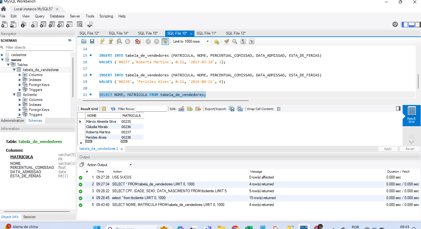The height and width of the screenshot is (229, 421).
Task: Create a new schema in the server
Action: click(x=35, y=24)
